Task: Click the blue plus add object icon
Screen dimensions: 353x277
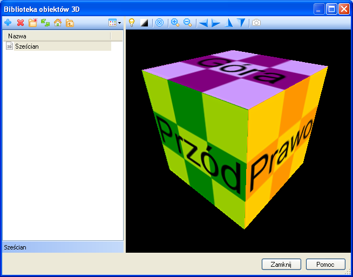Action: pos(8,23)
